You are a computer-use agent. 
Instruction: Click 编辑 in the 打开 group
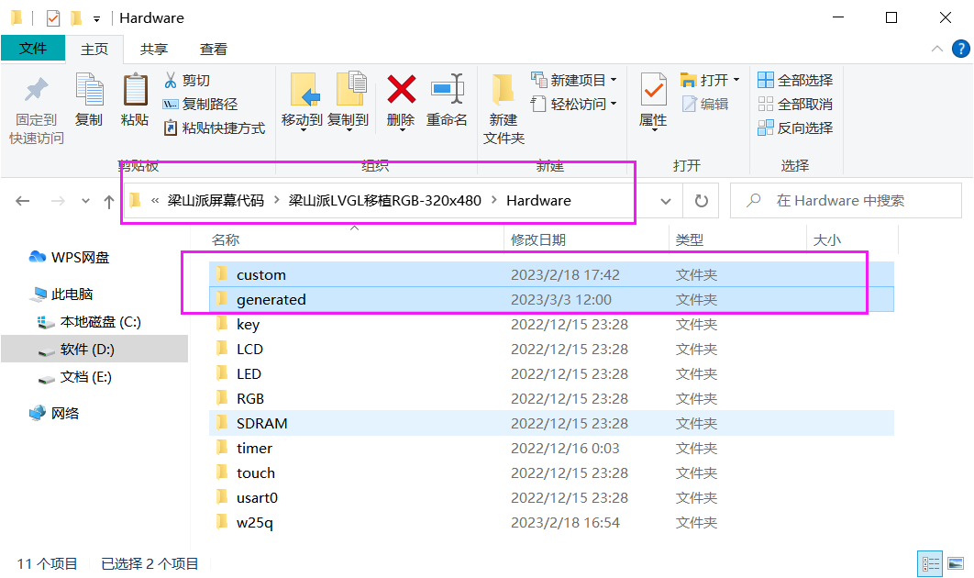pos(705,104)
